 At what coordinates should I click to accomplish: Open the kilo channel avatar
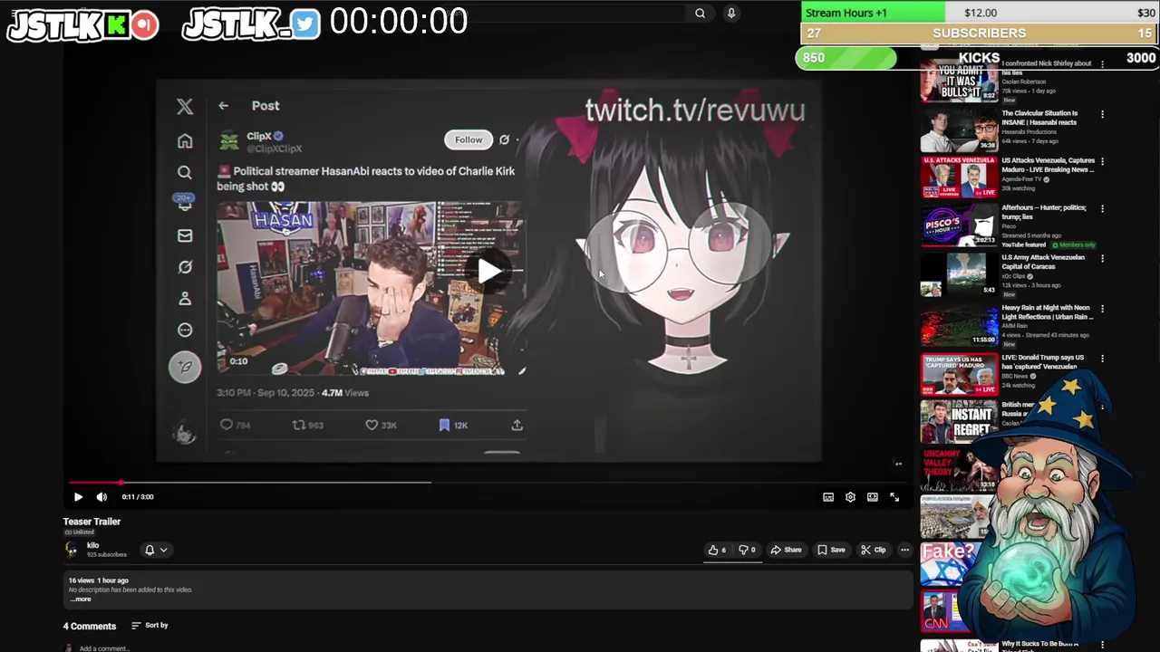click(72, 550)
